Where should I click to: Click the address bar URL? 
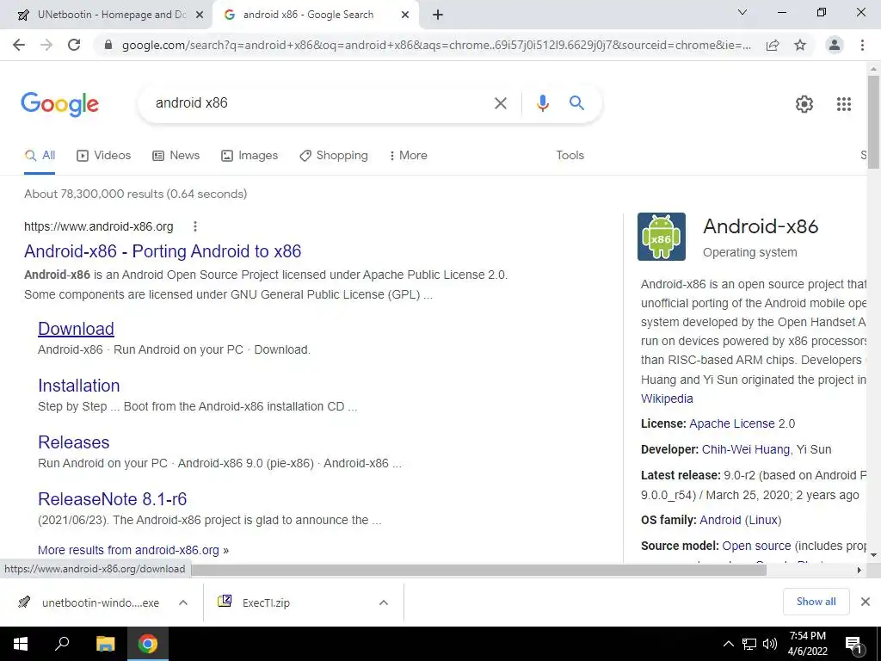click(x=436, y=45)
